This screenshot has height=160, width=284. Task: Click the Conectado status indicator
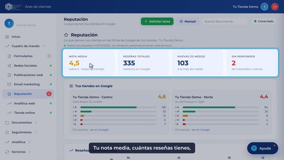[x=264, y=21]
